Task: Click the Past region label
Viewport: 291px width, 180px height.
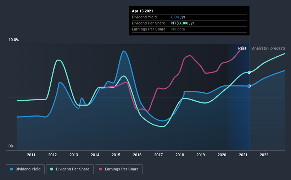Action: 242,48
